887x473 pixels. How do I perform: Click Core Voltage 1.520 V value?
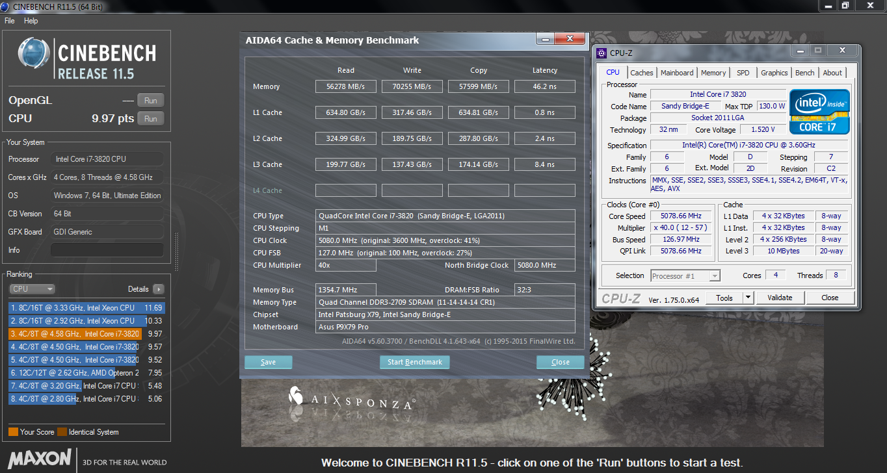pos(763,129)
